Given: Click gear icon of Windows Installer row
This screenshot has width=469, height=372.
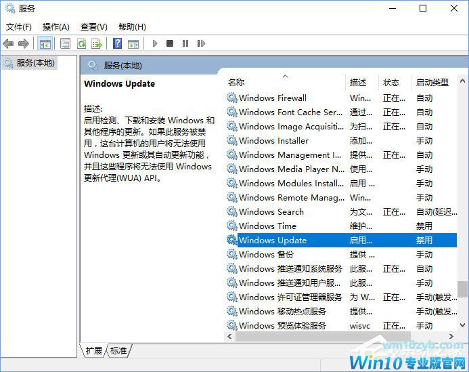Looking at the screenshot, I should click(x=232, y=140).
